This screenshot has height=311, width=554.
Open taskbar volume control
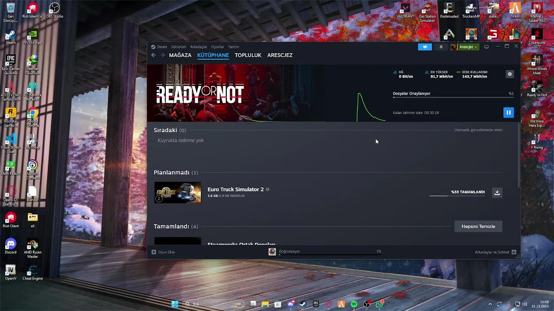coord(525,304)
